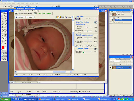Image resolution: width=134 pixels, height=101 pixels.
Task: Select the Notes tool
Action: pyautogui.click(x=2, y=41)
